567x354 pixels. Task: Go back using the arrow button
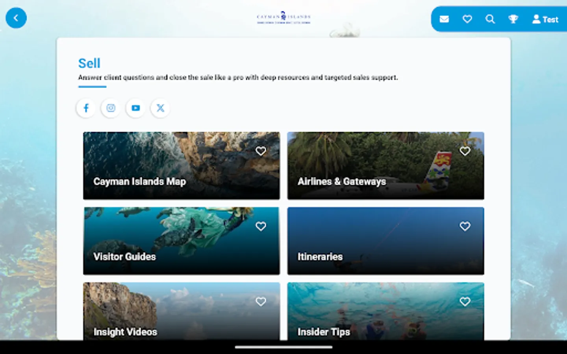(16, 18)
